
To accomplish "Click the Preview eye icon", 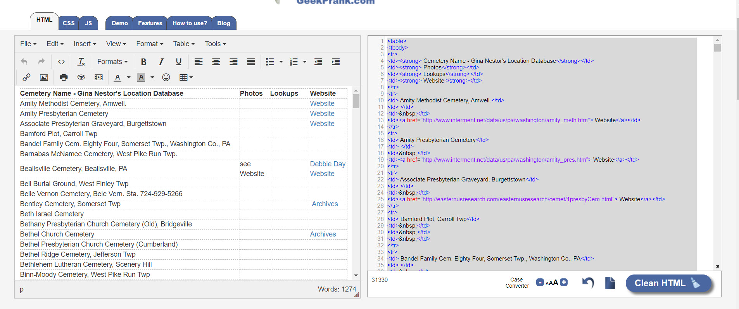I will tap(81, 77).
